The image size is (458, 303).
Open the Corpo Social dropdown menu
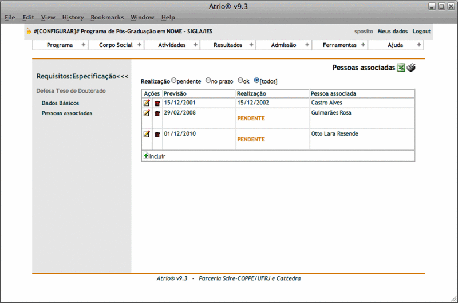(x=116, y=45)
